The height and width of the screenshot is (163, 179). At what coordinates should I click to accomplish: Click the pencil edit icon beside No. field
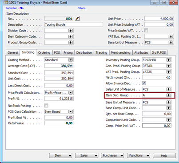pyautogui.click(x=77, y=19)
